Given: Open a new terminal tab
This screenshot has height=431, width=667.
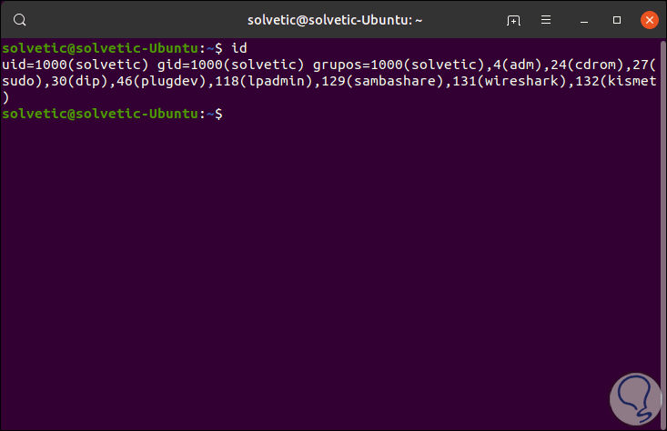Looking at the screenshot, I should point(513,20).
